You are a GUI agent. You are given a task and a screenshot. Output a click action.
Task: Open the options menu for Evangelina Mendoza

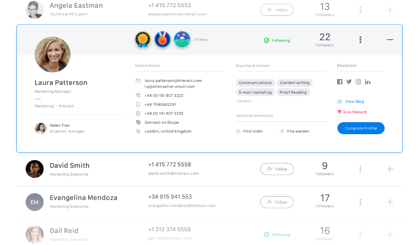[x=360, y=202]
